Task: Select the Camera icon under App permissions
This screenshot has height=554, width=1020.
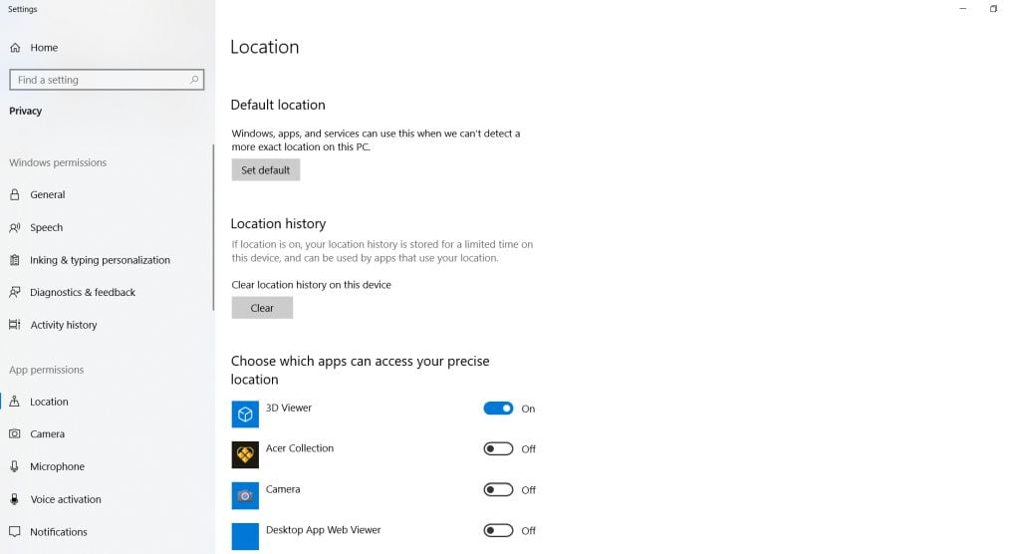Action: 15,434
